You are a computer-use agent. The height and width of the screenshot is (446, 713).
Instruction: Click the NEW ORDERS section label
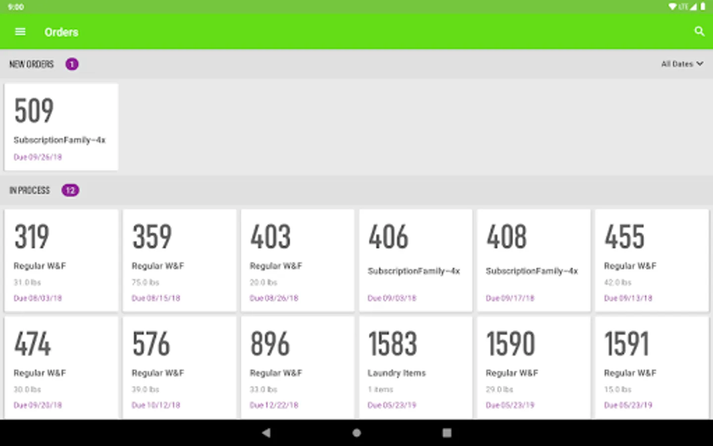[31, 64]
